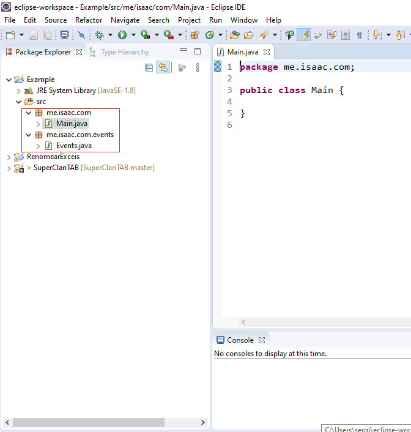Run the program with the green play icon

(x=122, y=35)
